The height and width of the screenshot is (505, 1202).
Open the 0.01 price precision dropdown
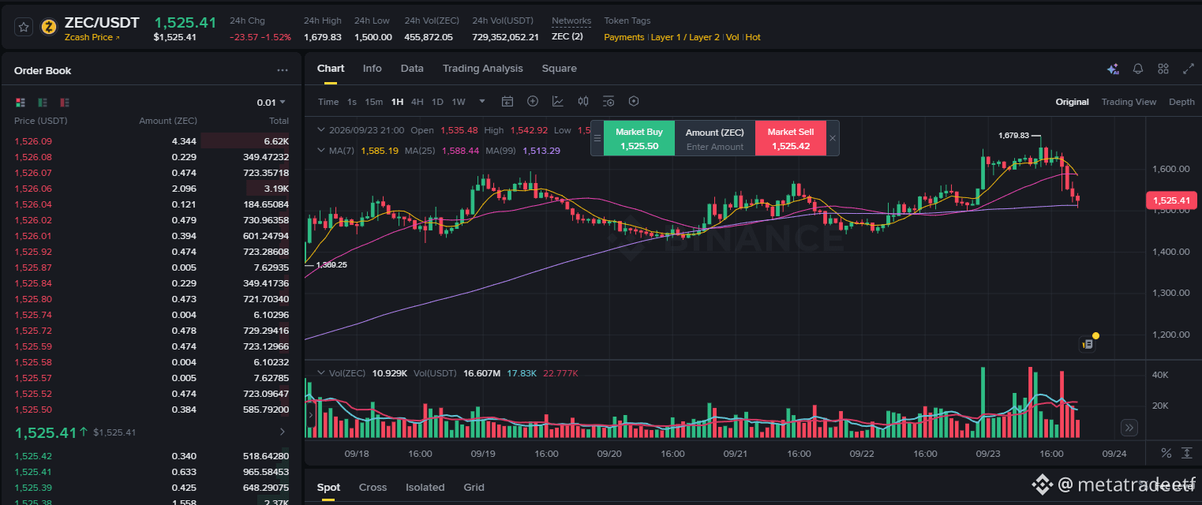click(271, 103)
